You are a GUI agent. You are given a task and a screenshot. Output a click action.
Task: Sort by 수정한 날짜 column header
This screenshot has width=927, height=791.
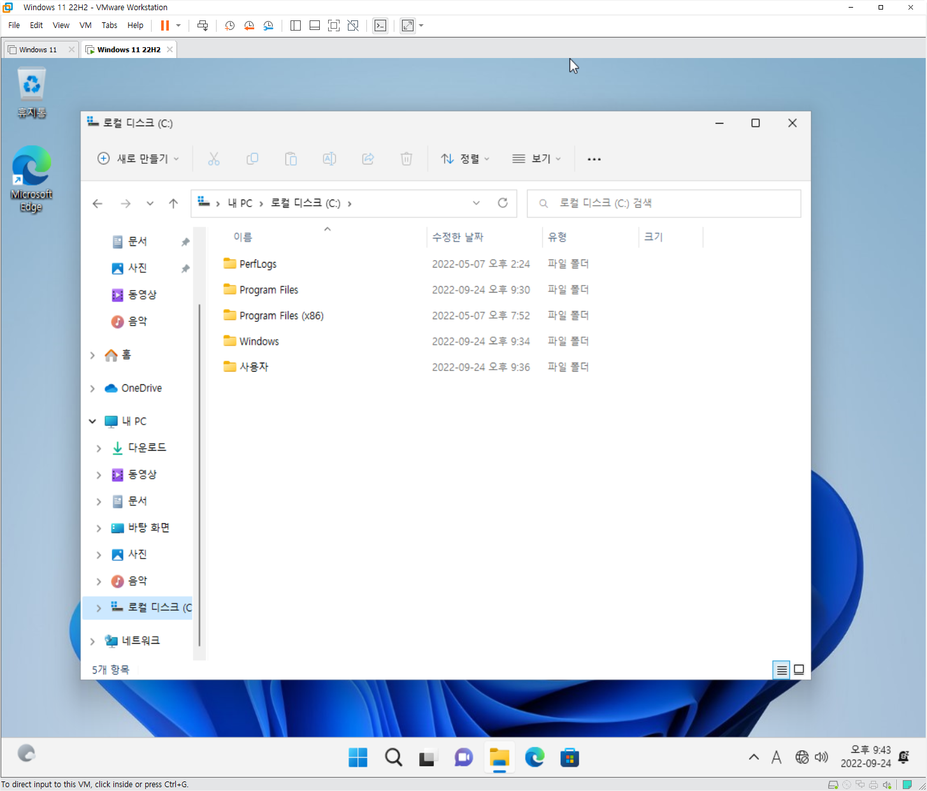tap(457, 237)
